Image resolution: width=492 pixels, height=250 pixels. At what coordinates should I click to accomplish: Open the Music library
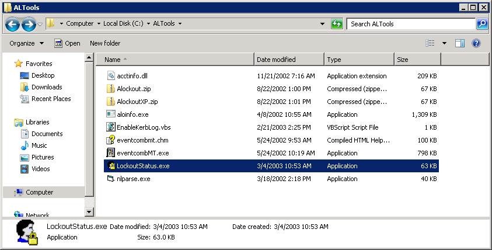(33, 145)
